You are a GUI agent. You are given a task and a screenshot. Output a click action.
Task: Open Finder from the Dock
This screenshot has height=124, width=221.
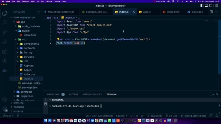tap(46, 121)
